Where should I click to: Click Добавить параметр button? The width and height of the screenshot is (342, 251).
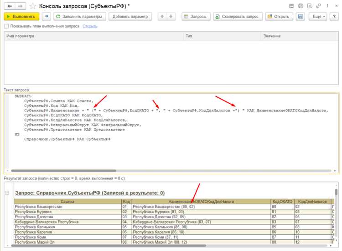click(130, 16)
